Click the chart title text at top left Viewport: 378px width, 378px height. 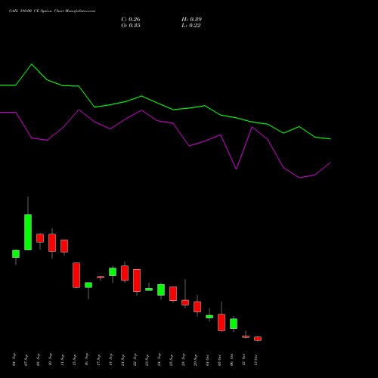point(52,11)
